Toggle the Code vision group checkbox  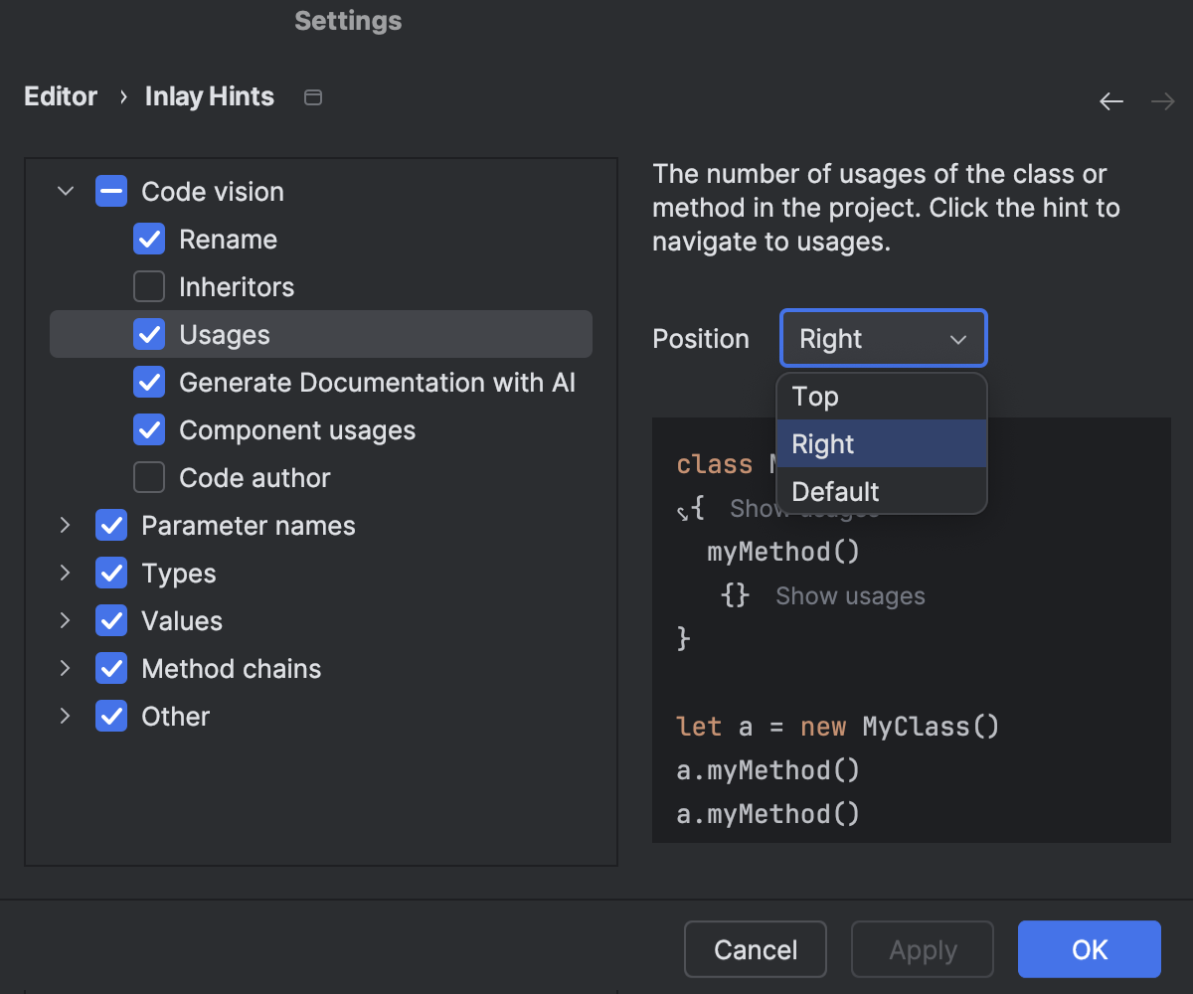point(111,192)
